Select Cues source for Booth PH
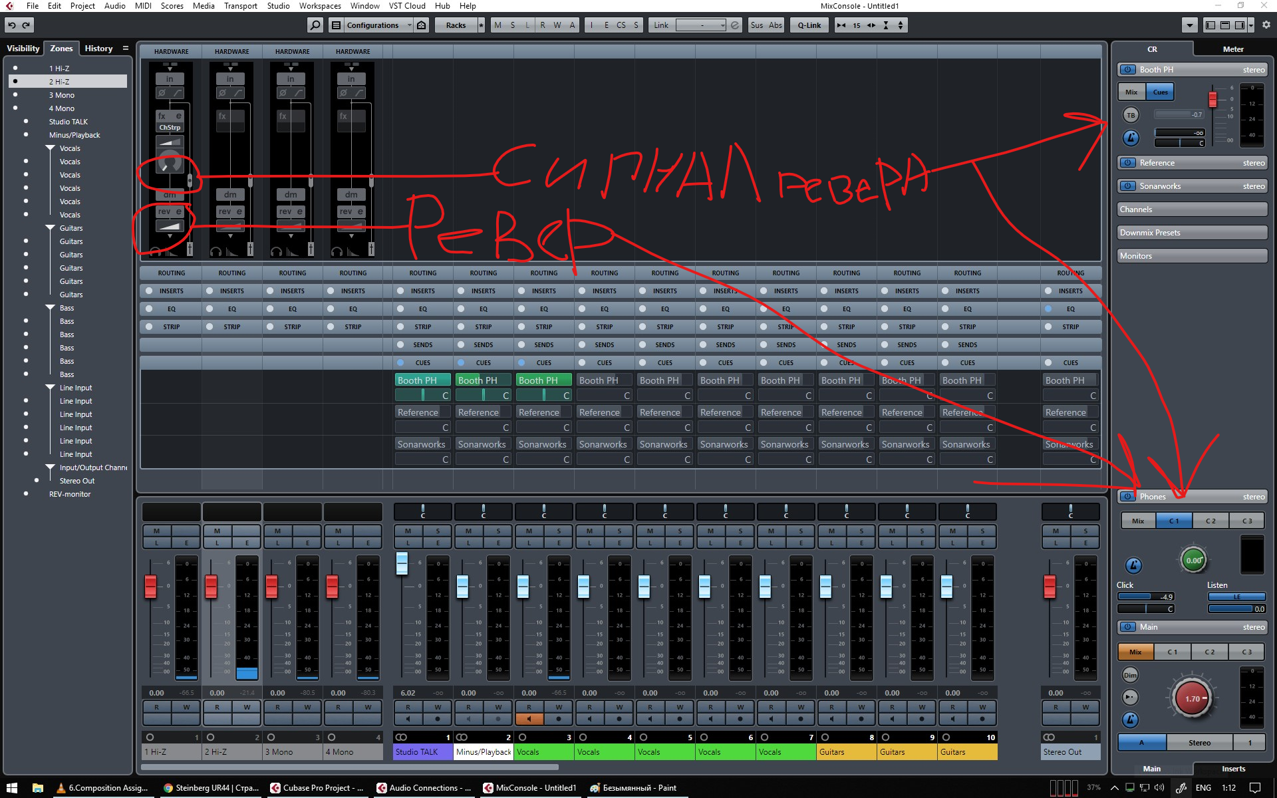Screen dimensions: 1277x798 pyautogui.click(x=1160, y=92)
